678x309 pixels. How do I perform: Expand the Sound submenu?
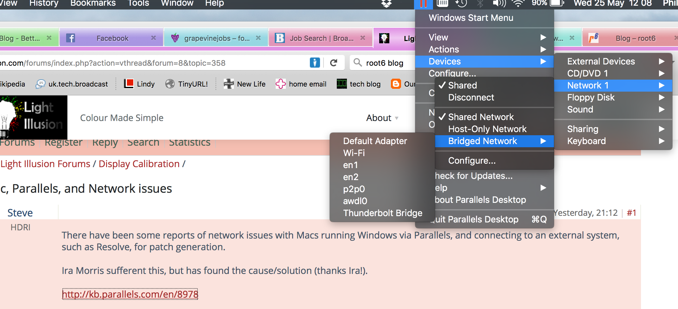[x=613, y=109]
